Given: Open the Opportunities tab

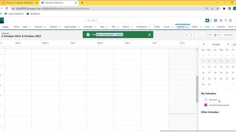Looking at the screenshot, I should [x=70, y=27].
